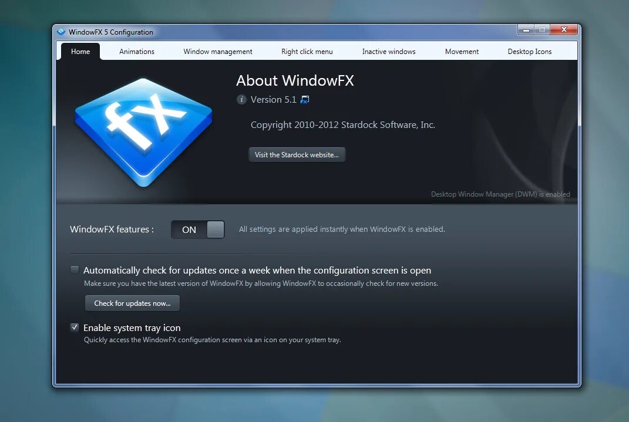Click the Make sure you have latest version text

(261, 283)
